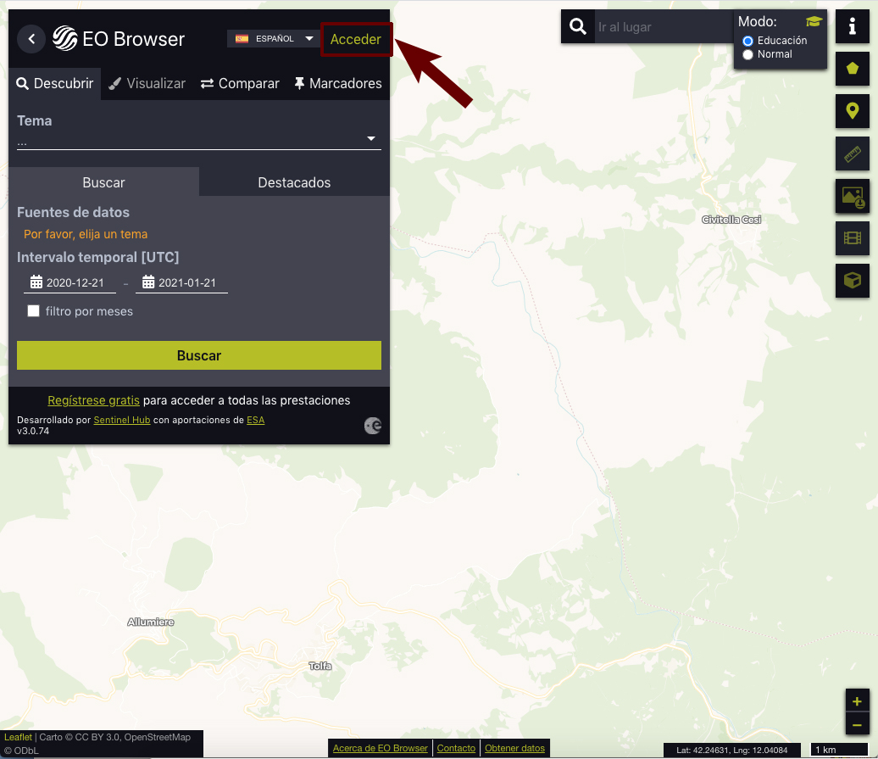The height and width of the screenshot is (759, 878).
Task: Open the timelapse film icon
Action: click(853, 237)
